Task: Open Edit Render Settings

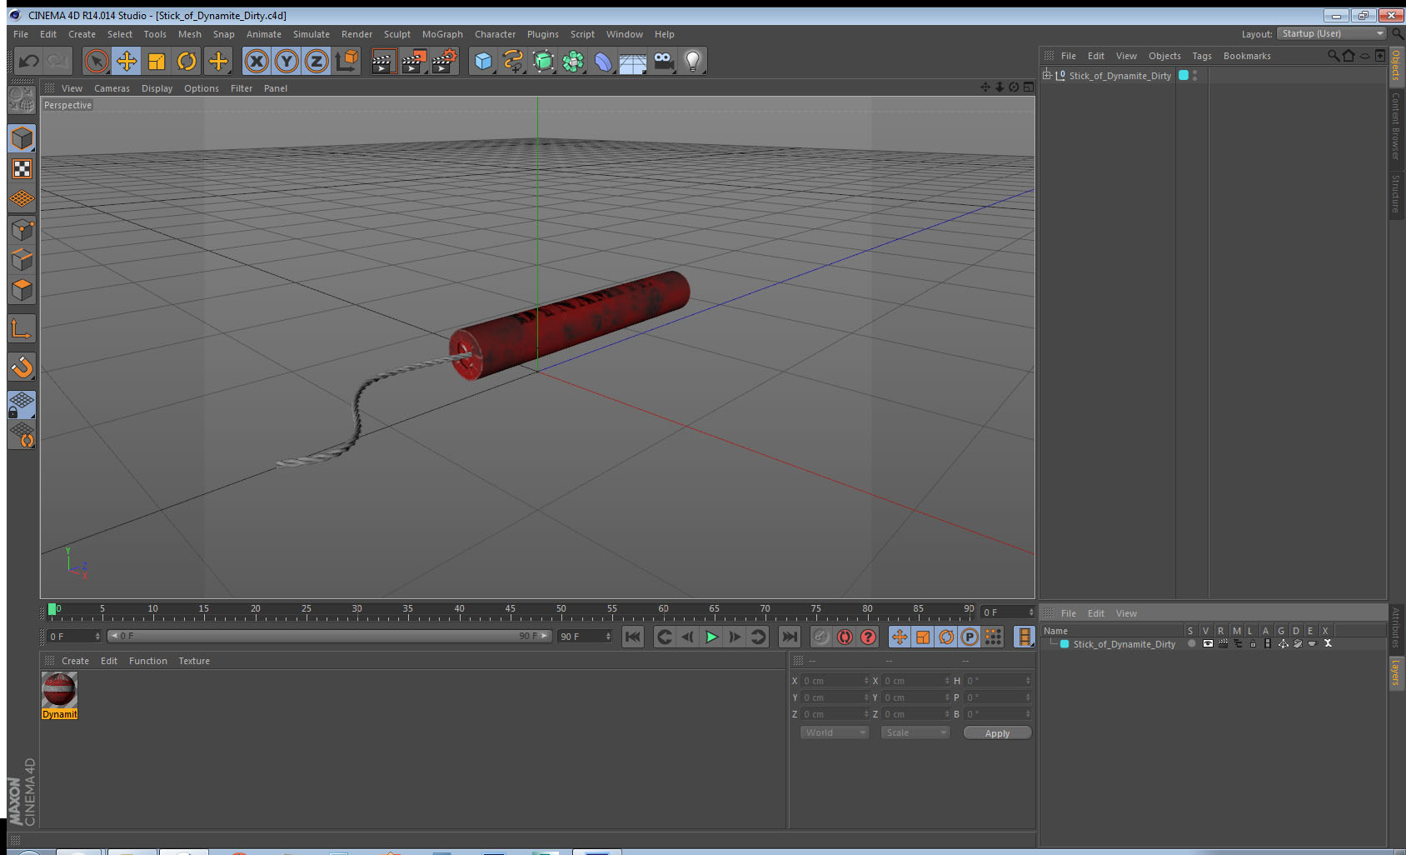Action: click(x=445, y=61)
